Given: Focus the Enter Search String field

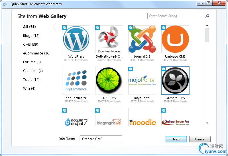Looking at the screenshot, I should [176, 16].
